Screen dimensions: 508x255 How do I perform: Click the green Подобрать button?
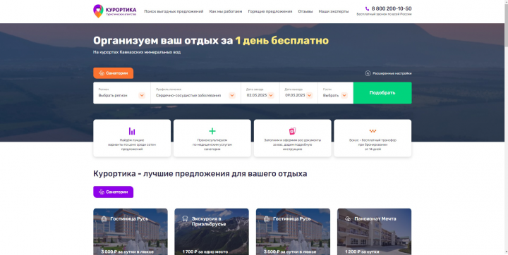click(382, 93)
